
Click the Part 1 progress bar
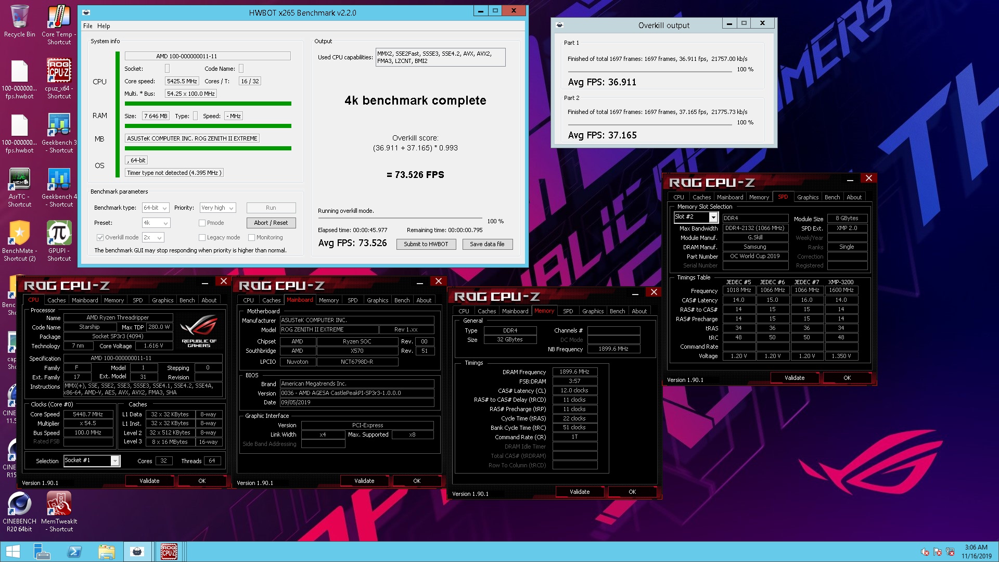(x=650, y=72)
